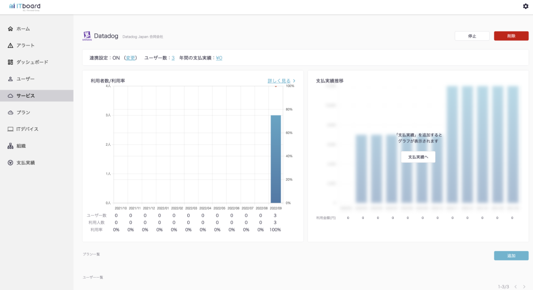Open the サービス menu item
Viewport: 533px width, 290px height.
tap(26, 96)
